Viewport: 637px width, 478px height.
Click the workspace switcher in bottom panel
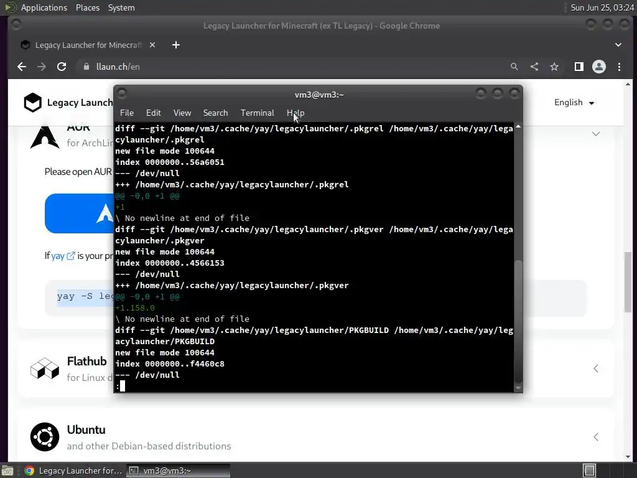point(590,471)
